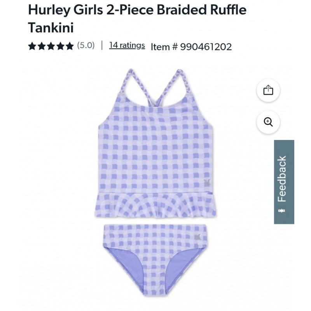The height and width of the screenshot is (311, 311).
Task: Click the ruffle hem of the tankini top
Action: click(x=155, y=205)
